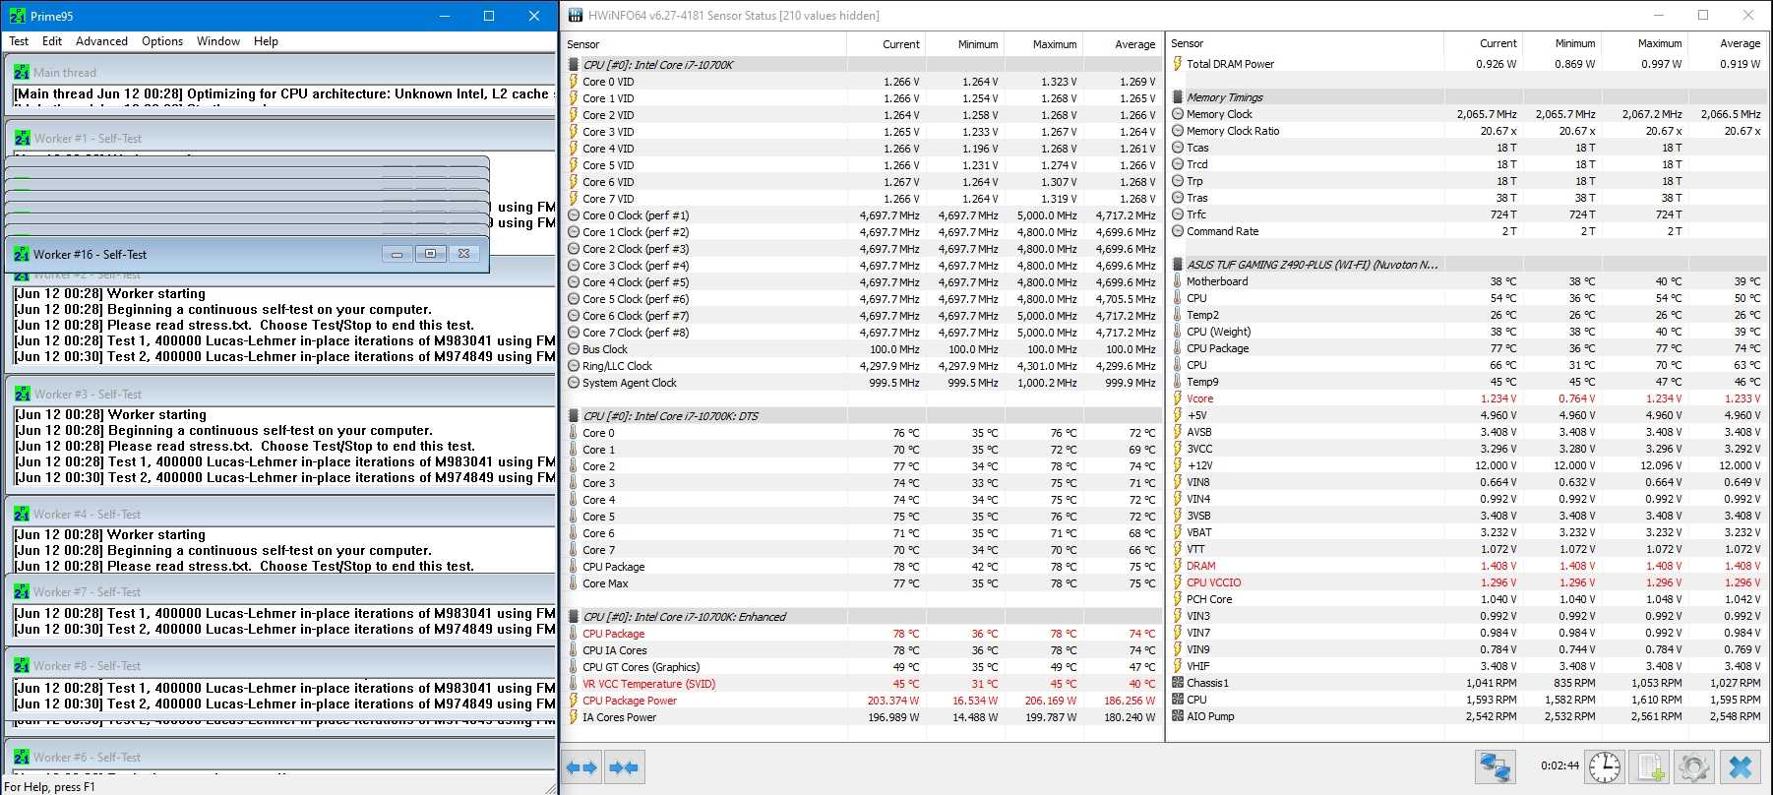1773x795 pixels.
Task: Open sensor settings gear icon
Action: [x=1693, y=767]
